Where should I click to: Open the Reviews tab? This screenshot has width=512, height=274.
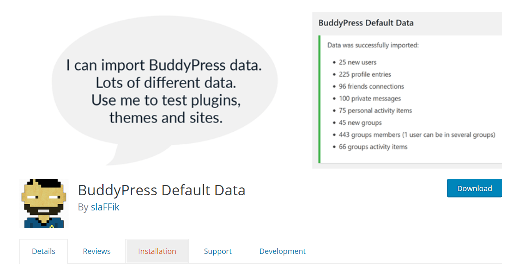(x=97, y=251)
